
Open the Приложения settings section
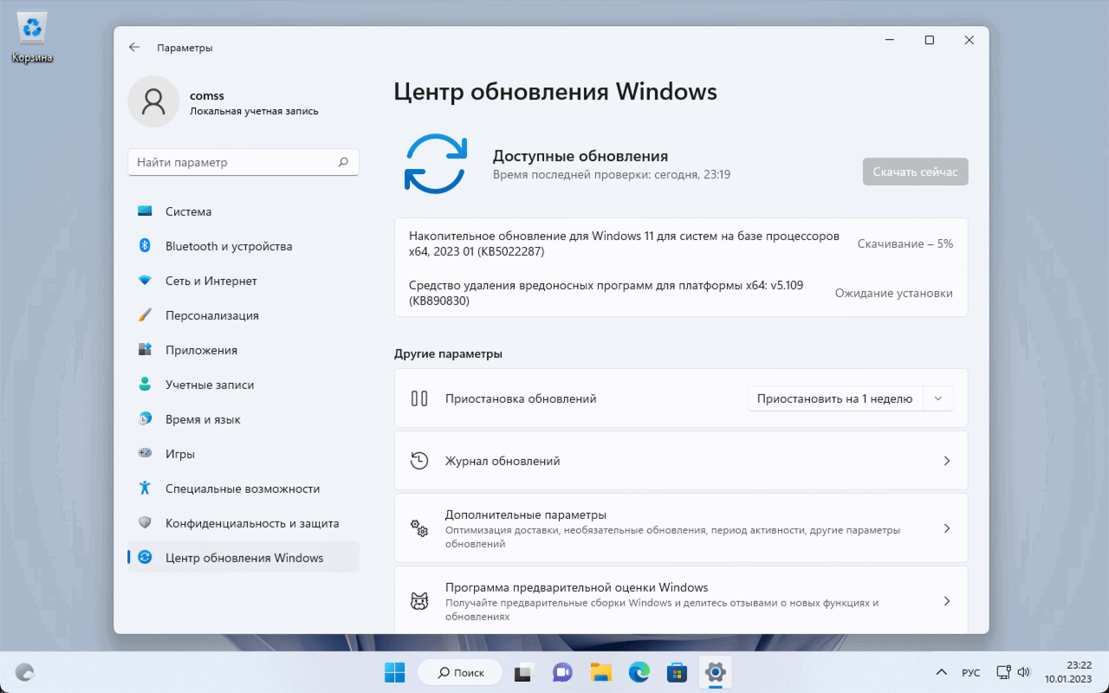[x=243, y=350]
